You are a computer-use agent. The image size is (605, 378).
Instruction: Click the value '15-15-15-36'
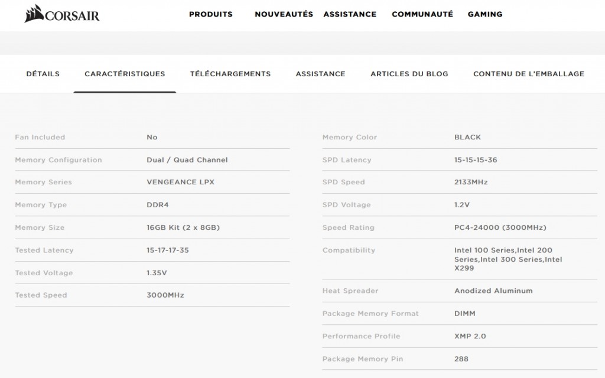click(476, 159)
